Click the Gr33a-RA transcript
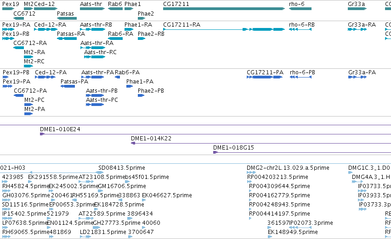The image size is (391, 239). click(357, 29)
